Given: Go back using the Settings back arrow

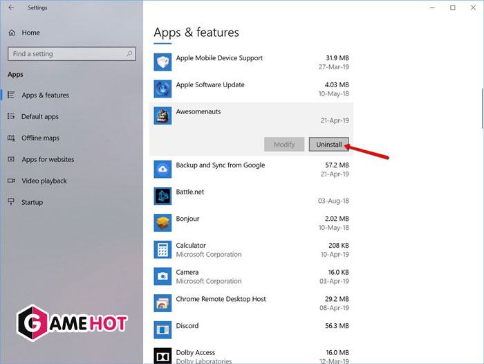Looking at the screenshot, I should coord(10,8).
